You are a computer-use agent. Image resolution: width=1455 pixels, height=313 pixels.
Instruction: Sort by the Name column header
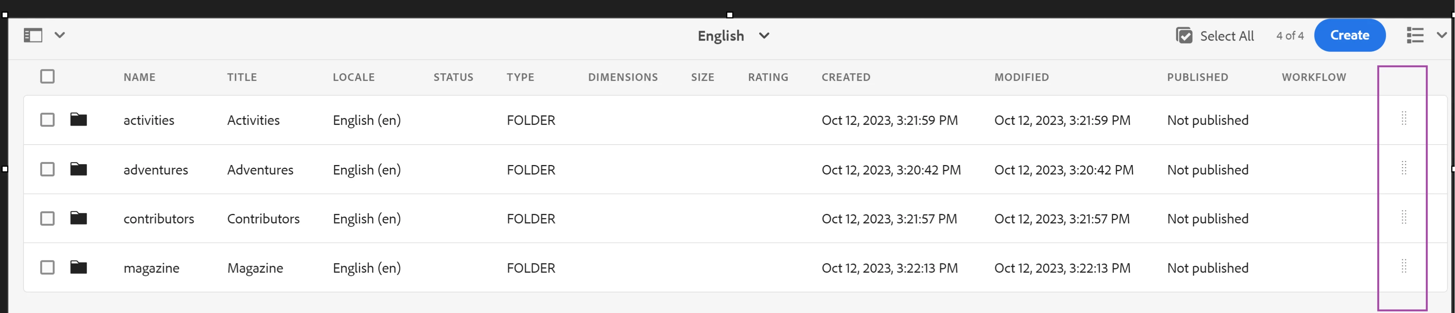pos(139,77)
